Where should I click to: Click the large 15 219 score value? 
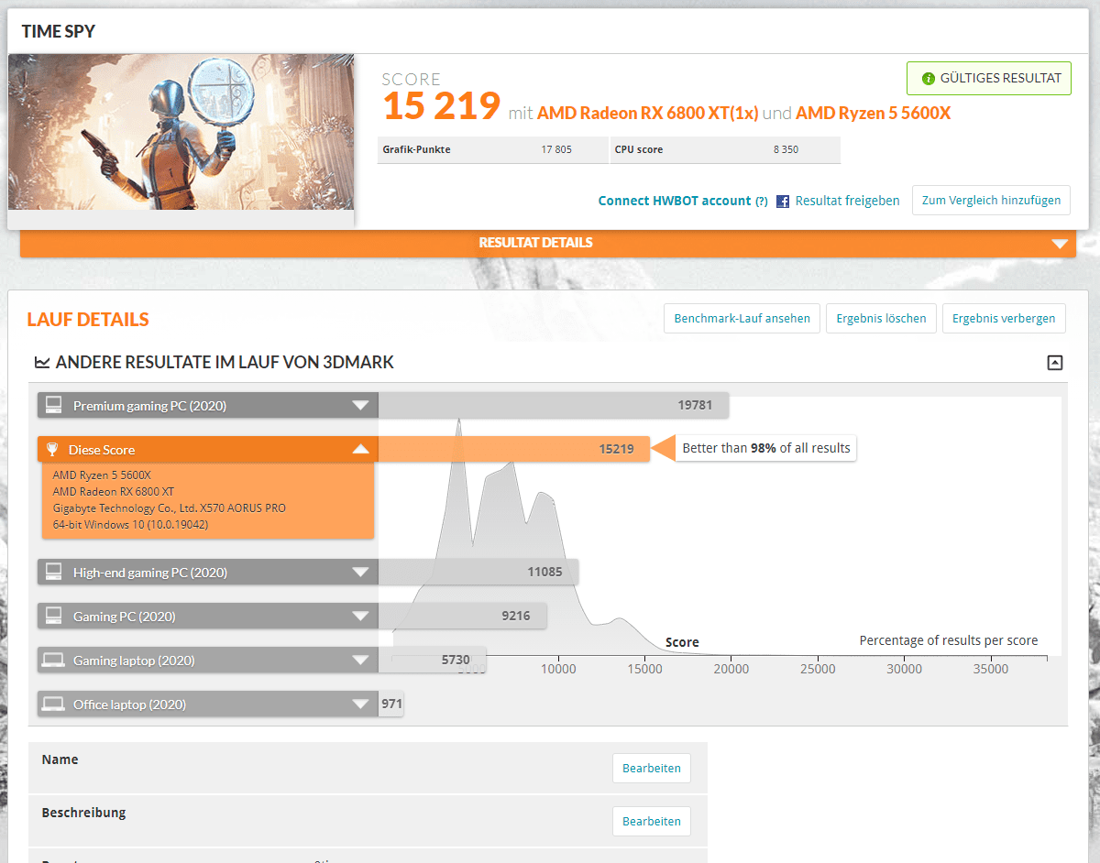(x=441, y=106)
